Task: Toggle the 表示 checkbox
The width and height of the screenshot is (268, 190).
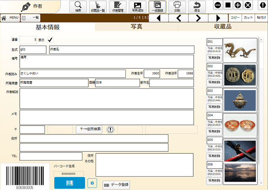Action: 50,40
